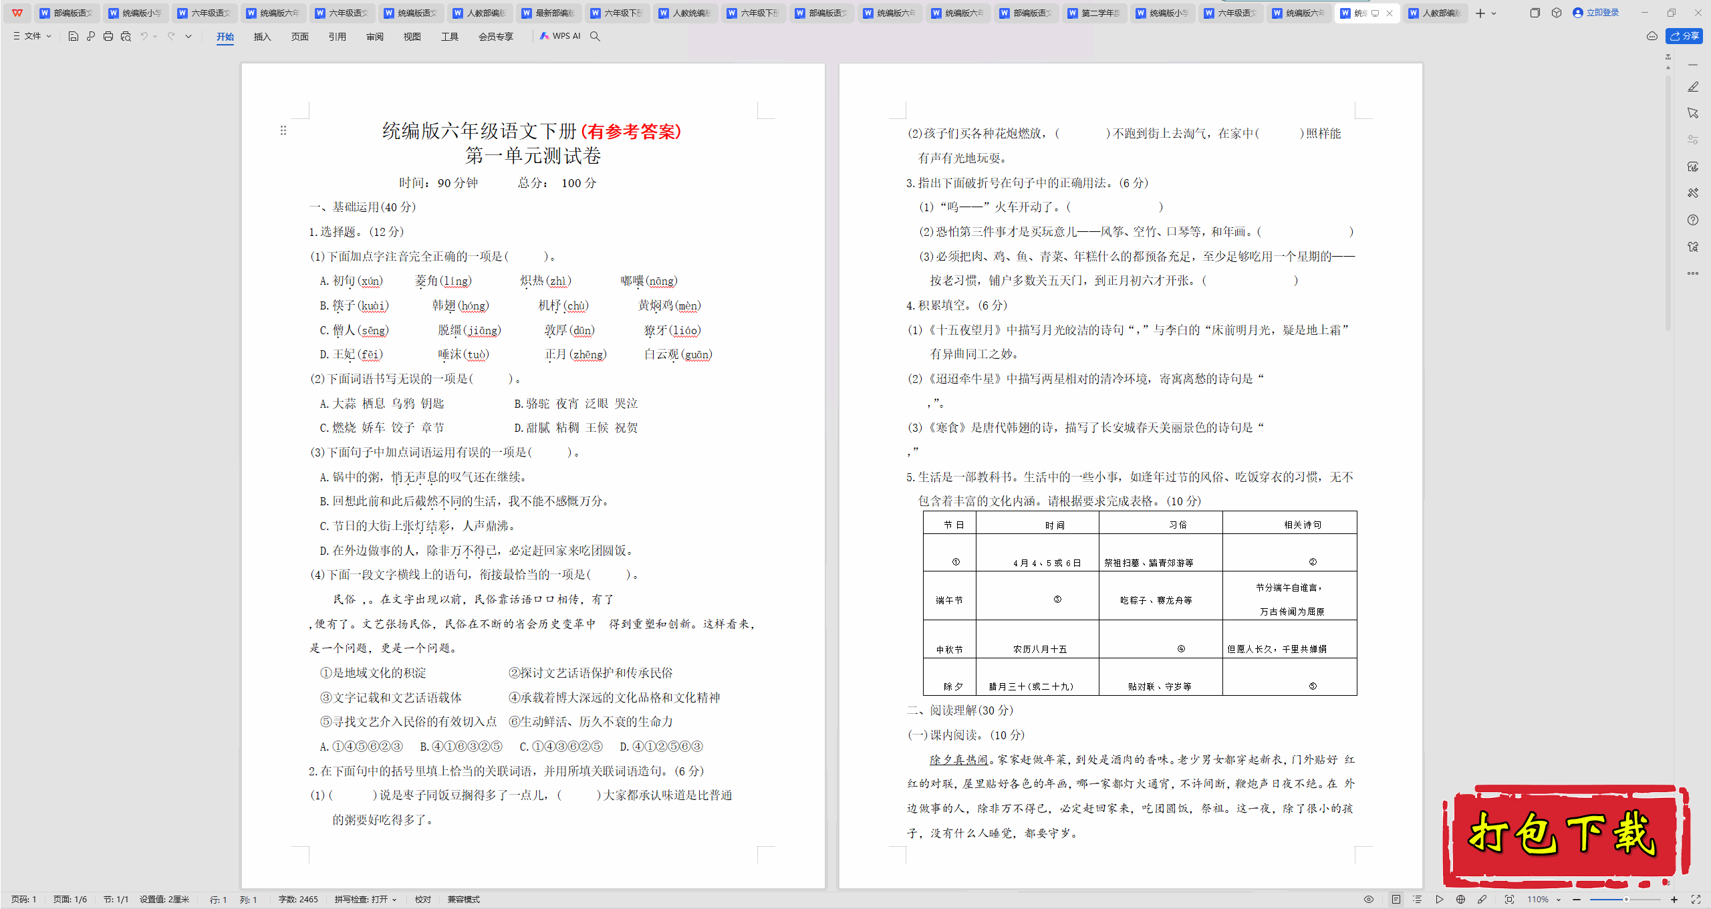Click 立即登录 to sign in
1711x909 pixels.
click(1596, 13)
